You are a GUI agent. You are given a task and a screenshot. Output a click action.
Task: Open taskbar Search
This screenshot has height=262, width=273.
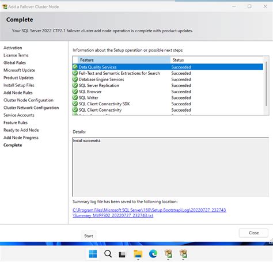coord(108,254)
